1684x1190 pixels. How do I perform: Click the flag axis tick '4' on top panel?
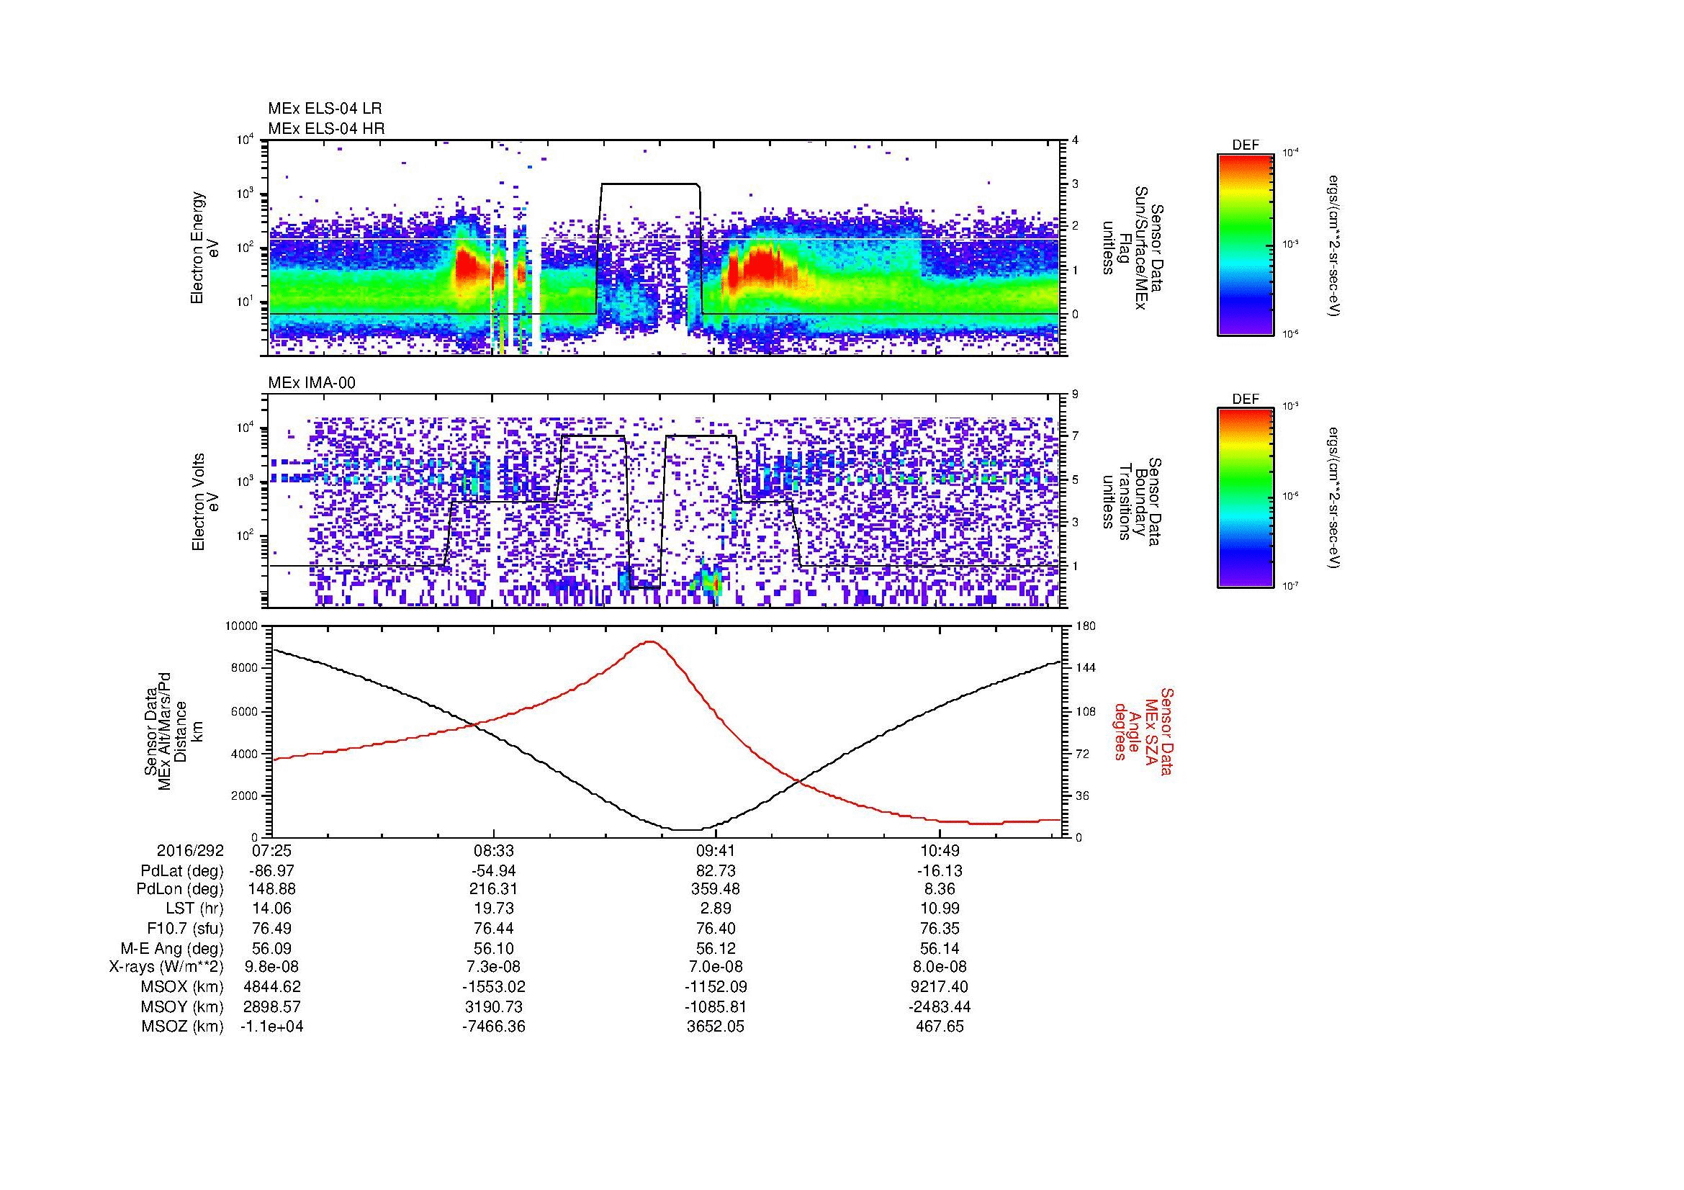tap(1075, 140)
